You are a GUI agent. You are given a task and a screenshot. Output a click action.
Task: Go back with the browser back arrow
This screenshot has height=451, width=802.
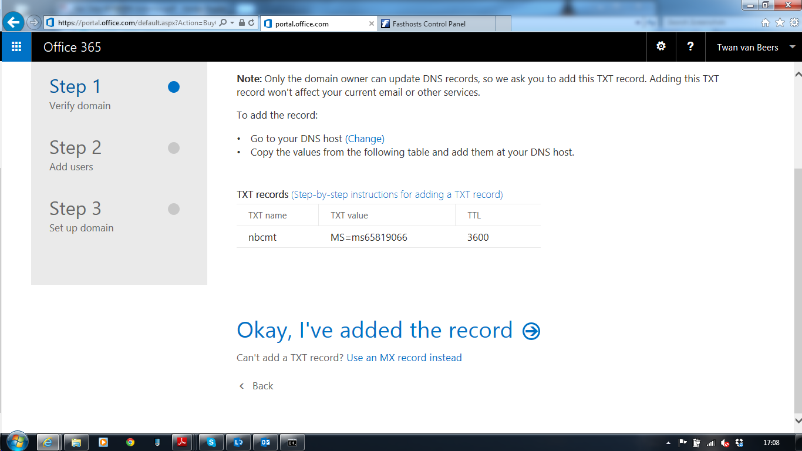[x=13, y=22]
